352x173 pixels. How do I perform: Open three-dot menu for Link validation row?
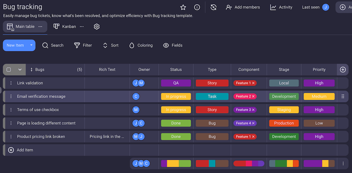pyautogui.click(x=11, y=83)
